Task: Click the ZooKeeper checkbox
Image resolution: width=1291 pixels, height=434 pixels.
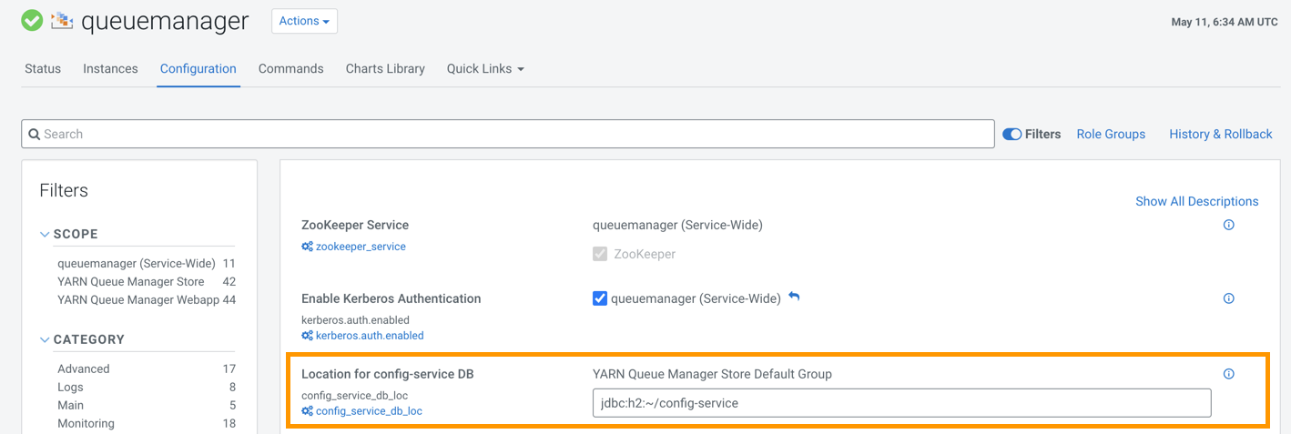Action: point(600,254)
